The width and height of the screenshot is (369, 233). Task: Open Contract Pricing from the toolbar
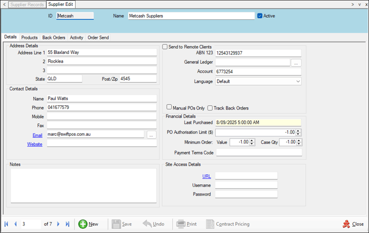(227, 224)
